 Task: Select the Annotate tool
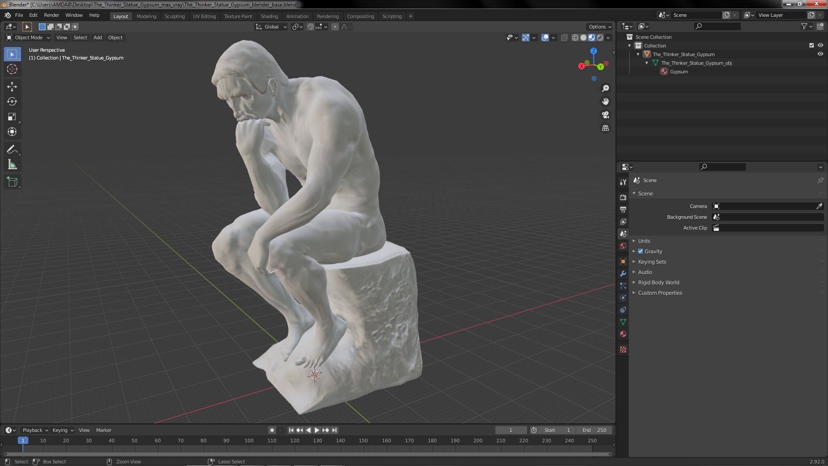12,150
